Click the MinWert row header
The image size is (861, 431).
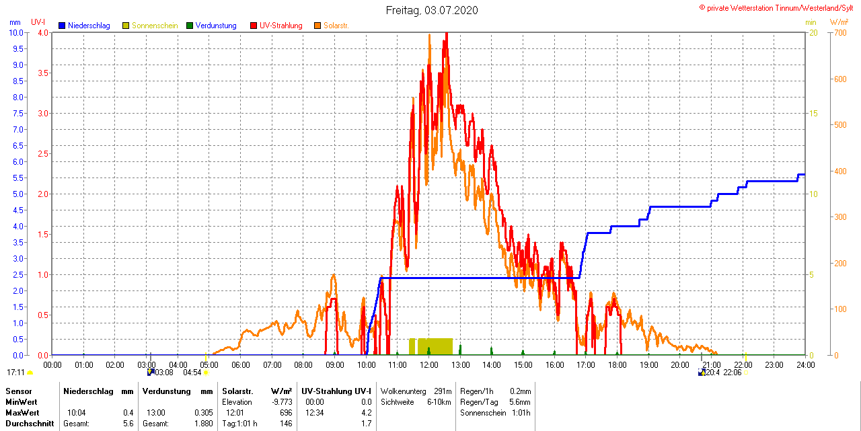coord(22,401)
